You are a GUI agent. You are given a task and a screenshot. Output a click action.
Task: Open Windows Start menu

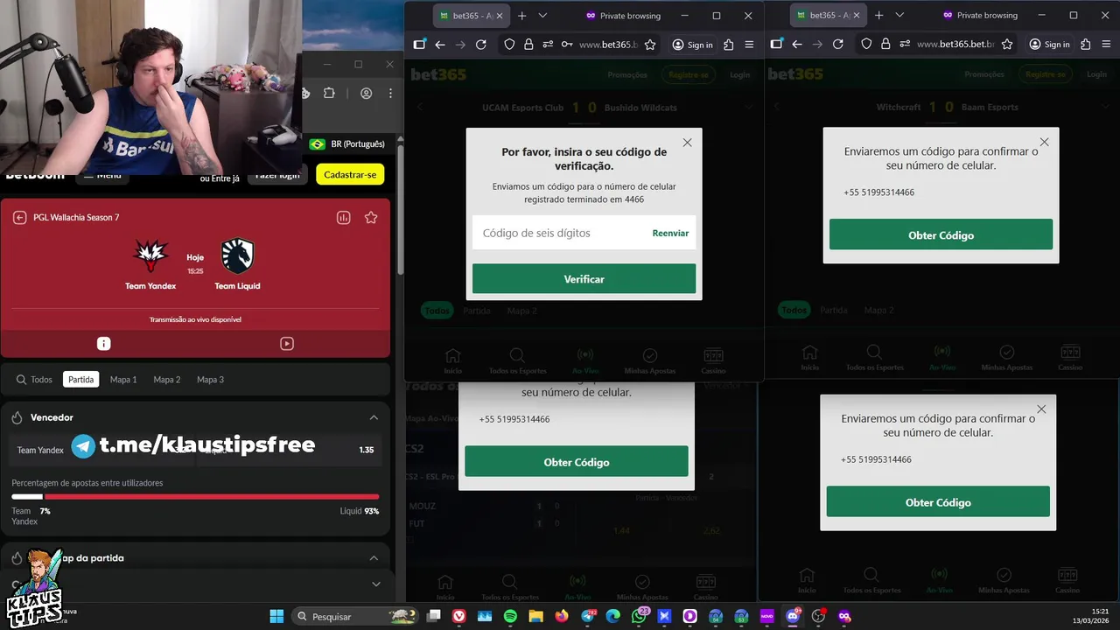pyautogui.click(x=276, y=616)
